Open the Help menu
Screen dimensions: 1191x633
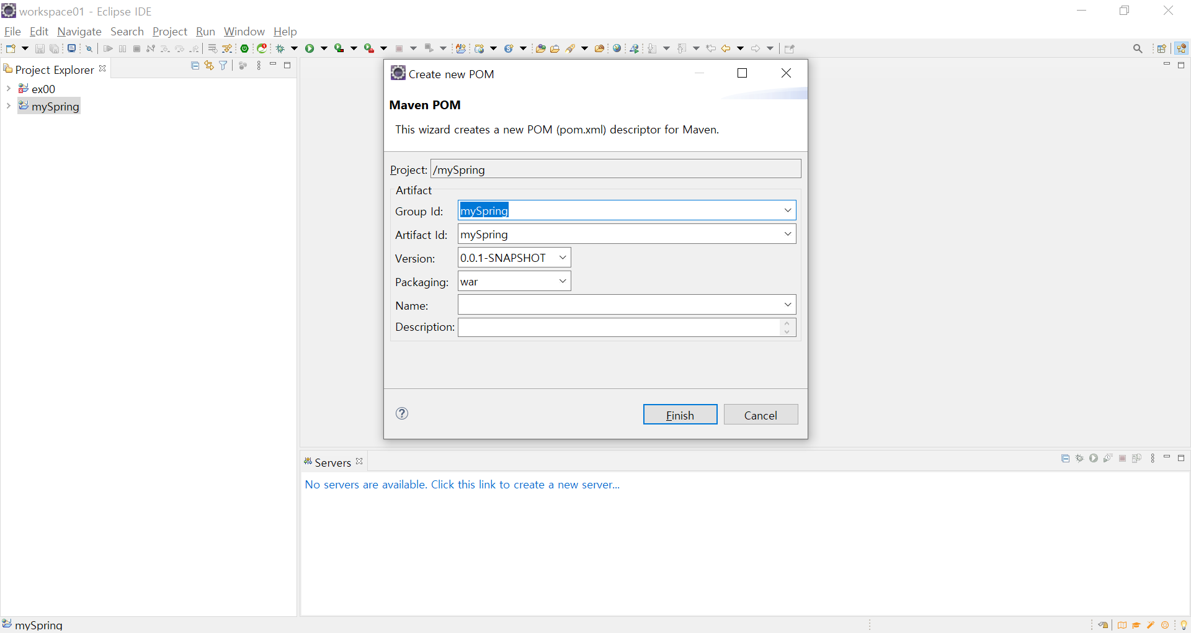[x=285, y=31]
